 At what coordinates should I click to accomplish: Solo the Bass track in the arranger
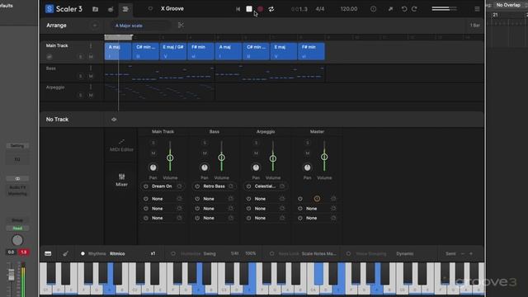pyautogui.click(x=80, y=76)
